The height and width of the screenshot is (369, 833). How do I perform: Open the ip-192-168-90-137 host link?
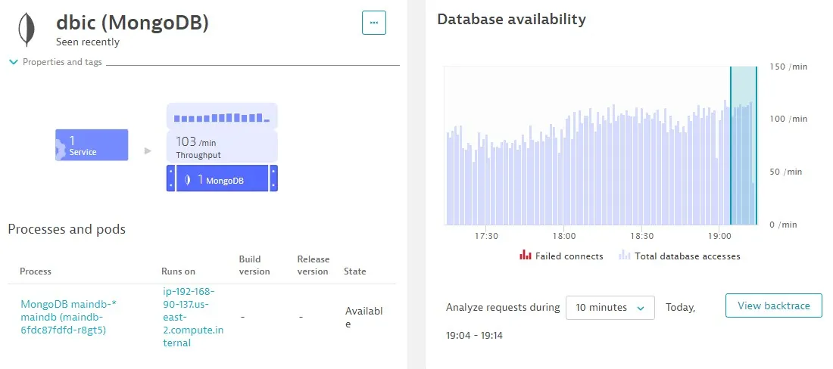(189, 317)
